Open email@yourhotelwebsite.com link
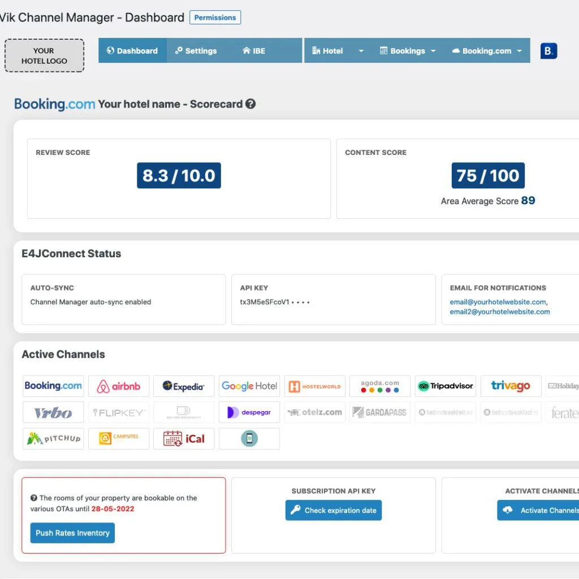 pos(498,302)
